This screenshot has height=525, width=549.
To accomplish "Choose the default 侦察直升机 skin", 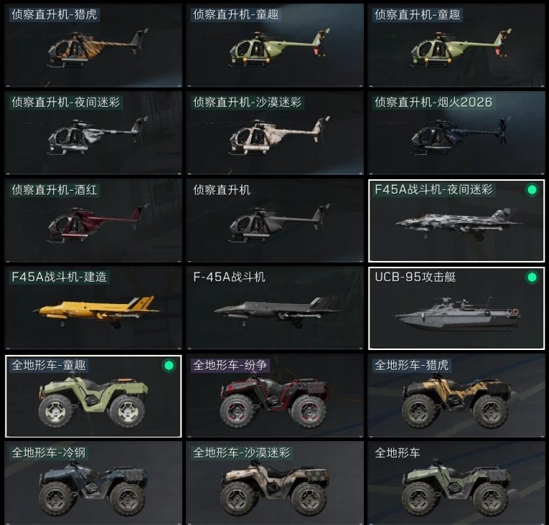I will pyautogui.click(x=275, y=220).
